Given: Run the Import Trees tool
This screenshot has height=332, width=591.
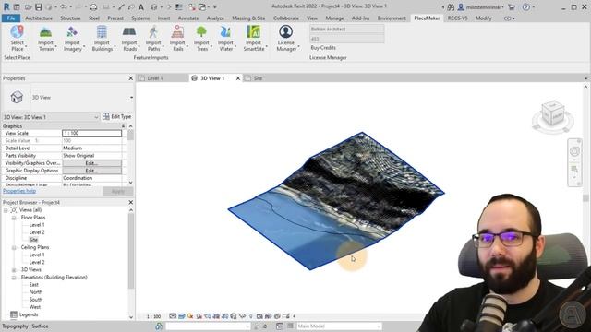Looking at the screenshot, I should (201, 39).
